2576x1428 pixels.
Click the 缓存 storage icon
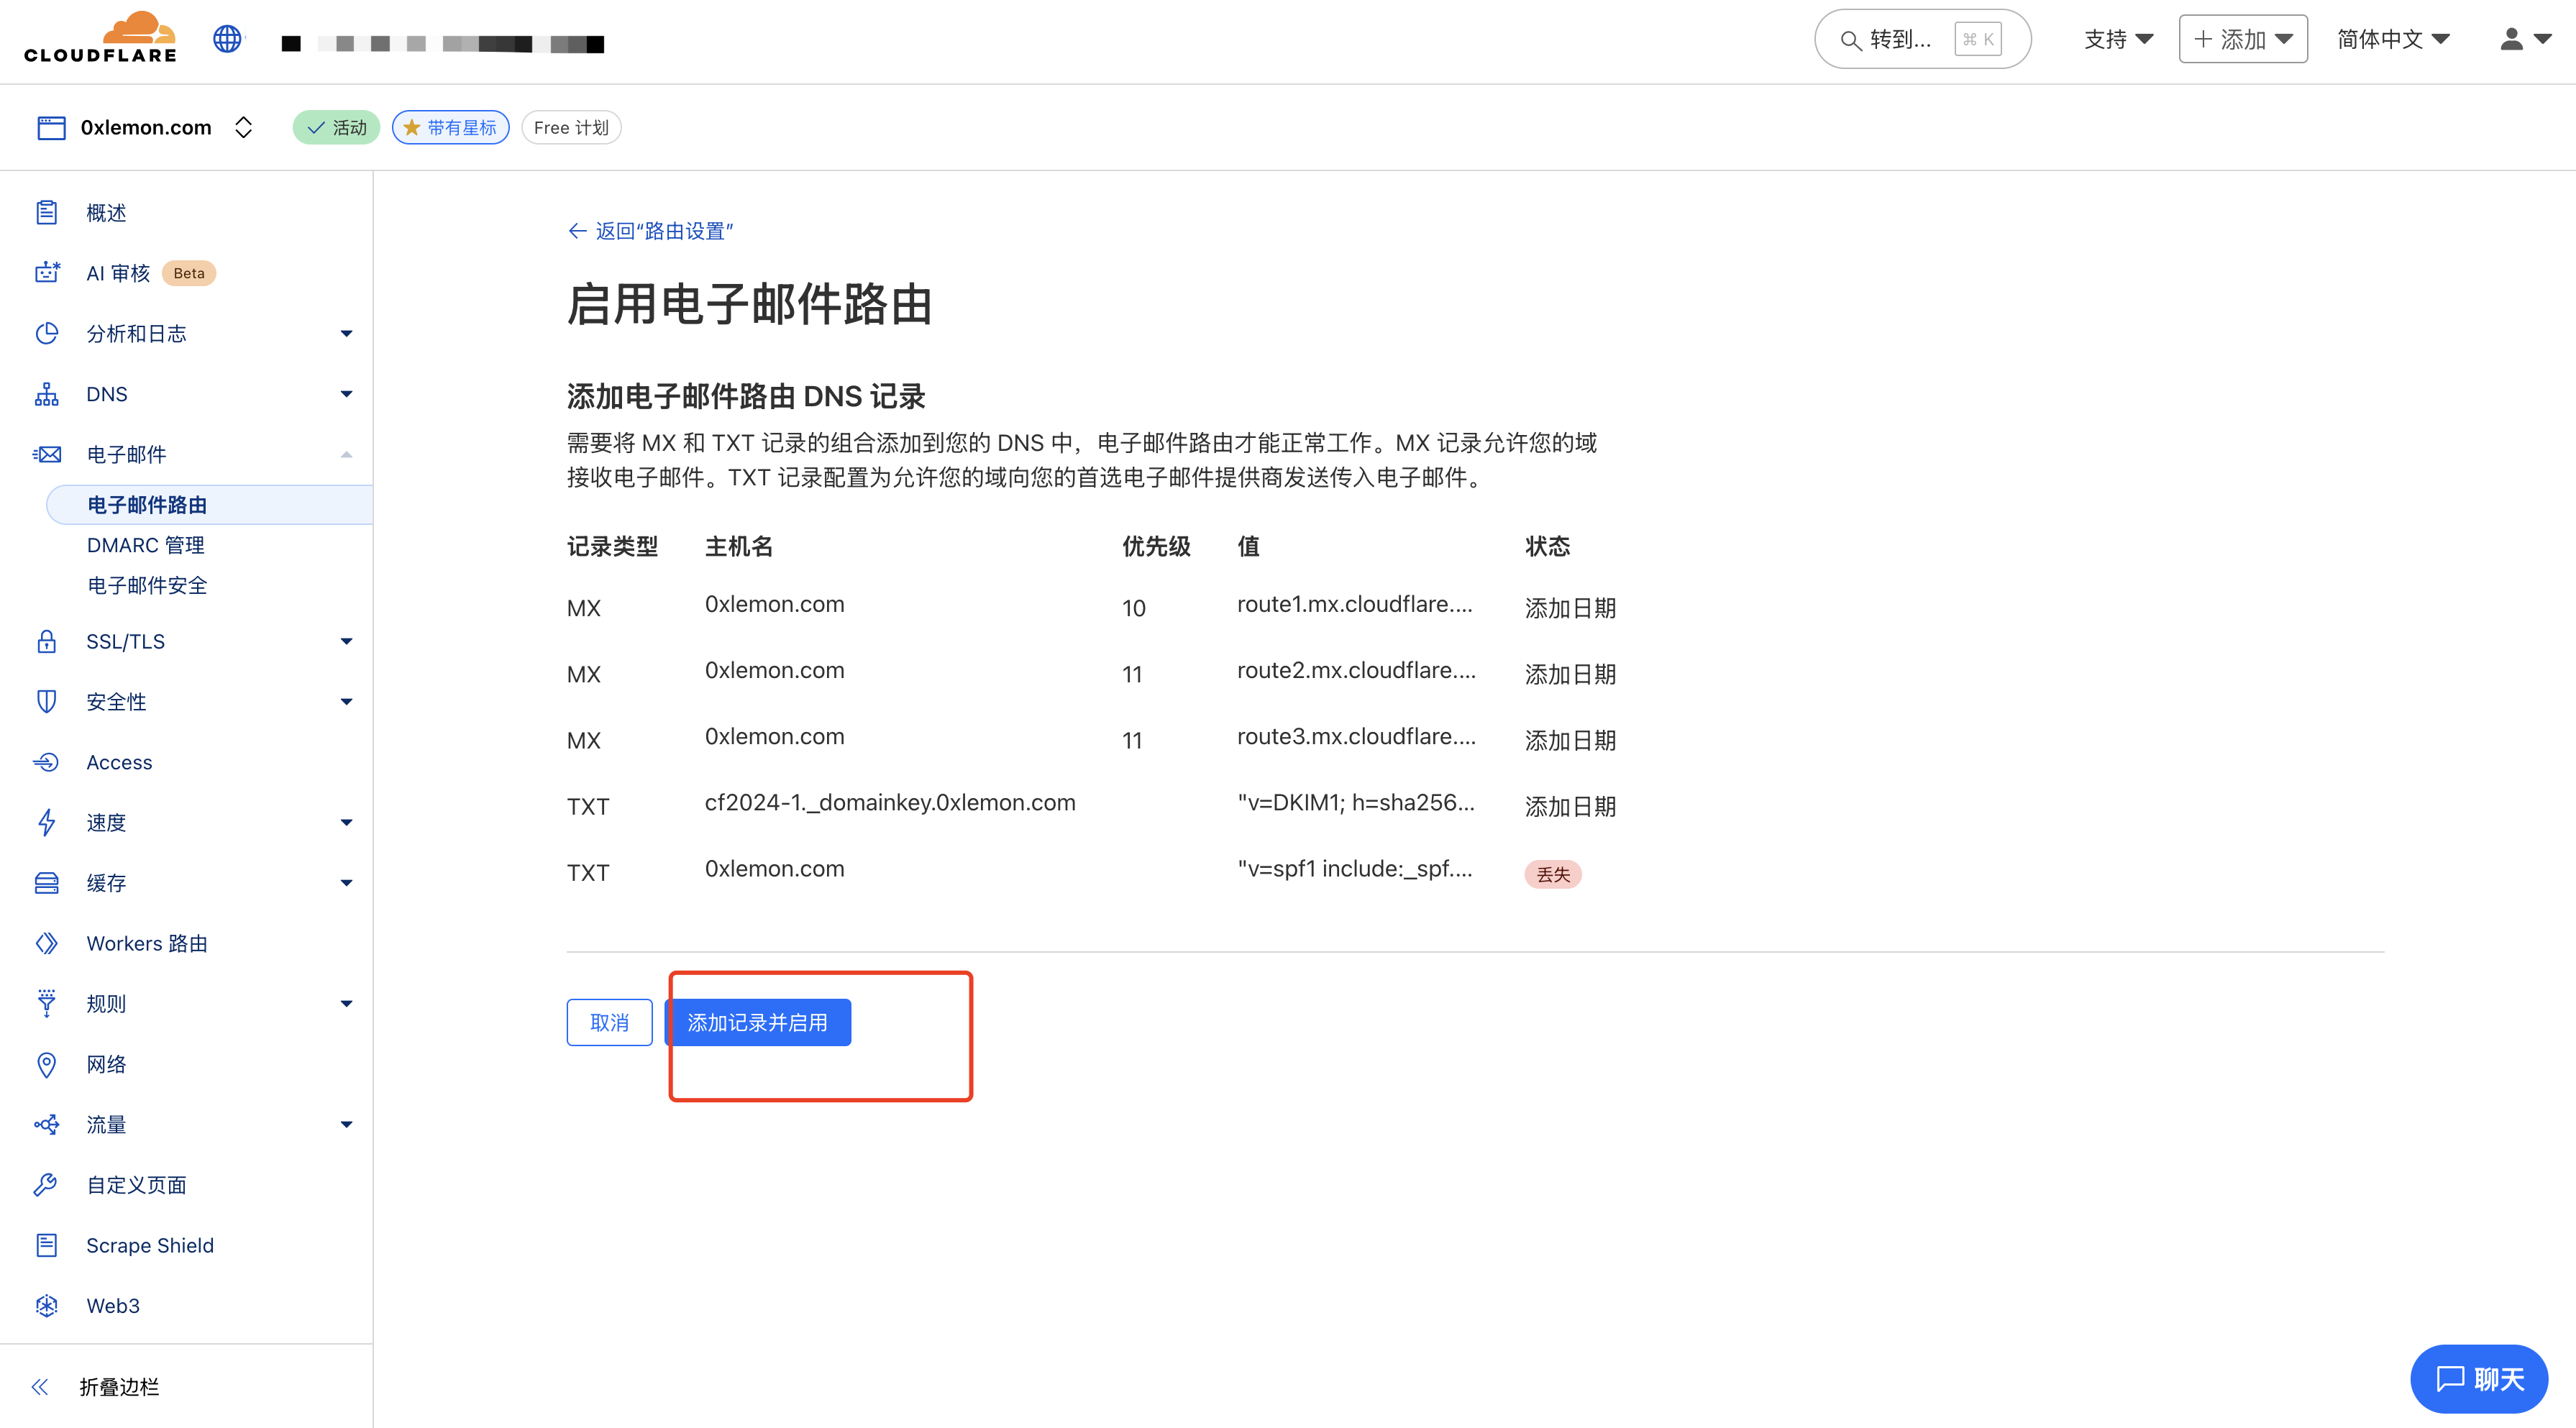[47, 882]
